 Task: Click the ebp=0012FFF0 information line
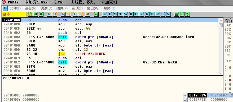point(16,78)
